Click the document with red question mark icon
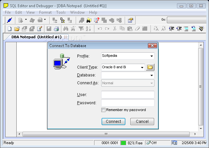Screen dimensions: 209x148 tap(97, 20)
